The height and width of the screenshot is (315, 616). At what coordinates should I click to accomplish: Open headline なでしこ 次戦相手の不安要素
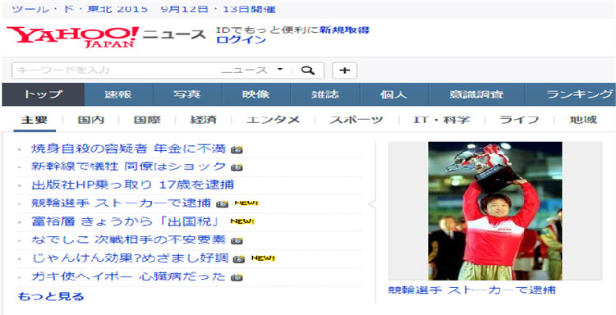coord(128,240)
